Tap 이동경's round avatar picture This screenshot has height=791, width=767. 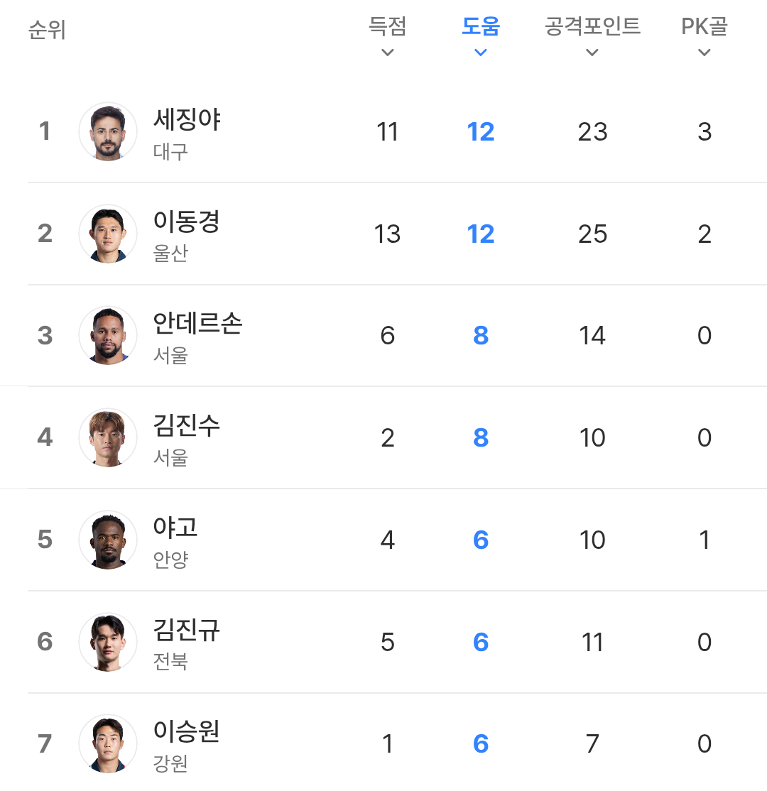click(108, 234)
